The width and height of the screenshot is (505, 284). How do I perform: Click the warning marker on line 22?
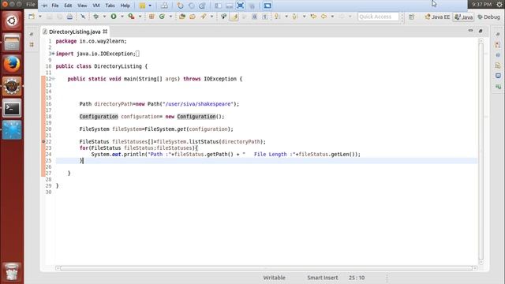(43, 142)
